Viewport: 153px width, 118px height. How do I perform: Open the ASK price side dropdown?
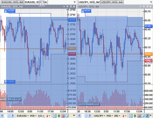click(x=41, y=116)
